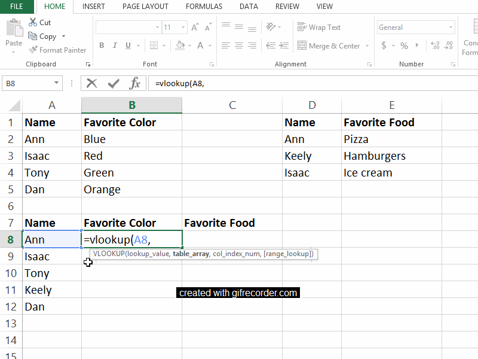This screenshot has width=478, height=359.
Task: Cancel the formula with the X icon
Action: (91, 83)
